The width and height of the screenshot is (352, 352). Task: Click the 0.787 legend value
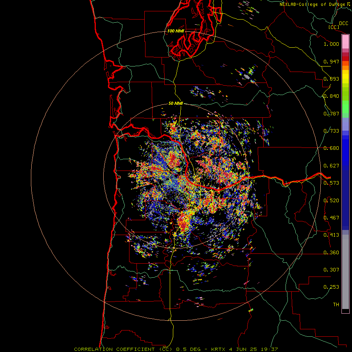[x=331, y=113]
